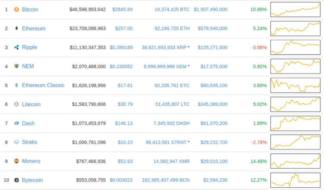Click Monero volume $29,015,100
This screenshot has width=325, height=190.
click(214, 161)
